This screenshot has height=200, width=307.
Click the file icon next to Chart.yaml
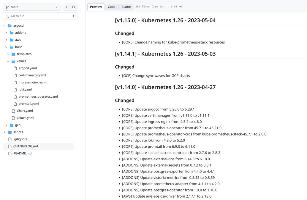pyautogui.click(x=14, y=111)
